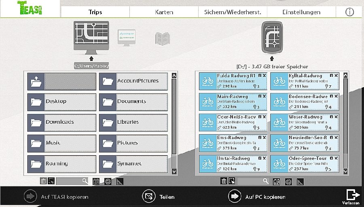The width and height of the screenshot is (364, 207).
Task: Open the Pictures folder
Action: click(x=133, y=144)
